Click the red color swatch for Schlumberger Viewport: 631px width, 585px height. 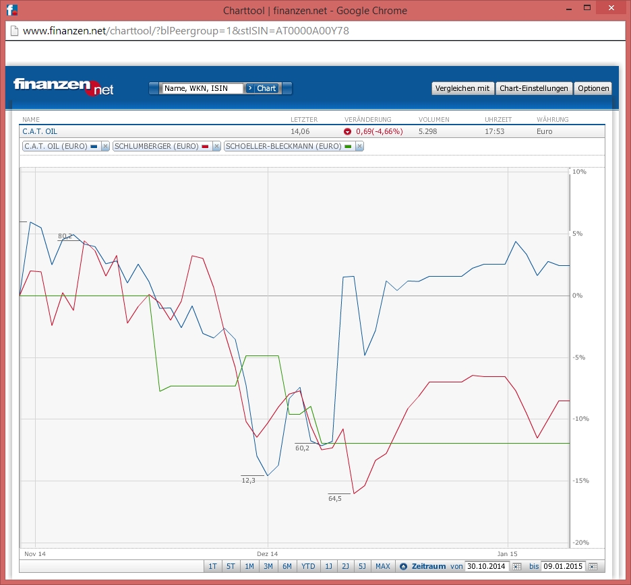click(x=205, y=147)
